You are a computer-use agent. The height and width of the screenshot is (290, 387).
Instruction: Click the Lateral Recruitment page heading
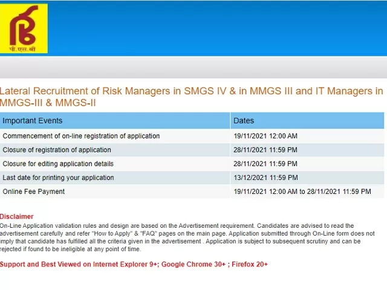point(192,97)
